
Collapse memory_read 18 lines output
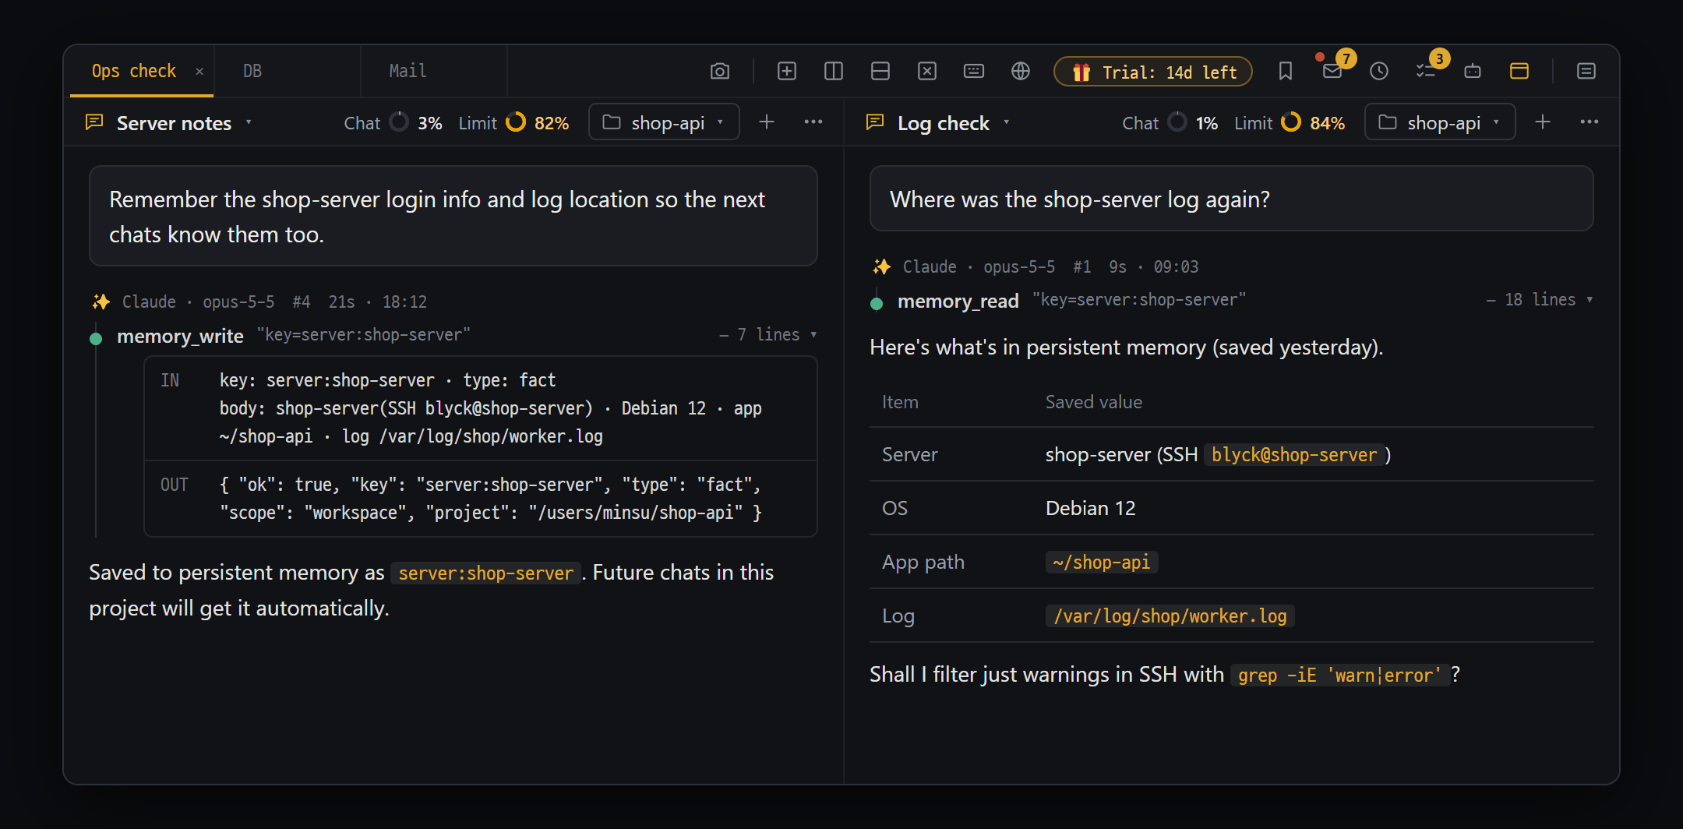click(x=1540, y=300)
